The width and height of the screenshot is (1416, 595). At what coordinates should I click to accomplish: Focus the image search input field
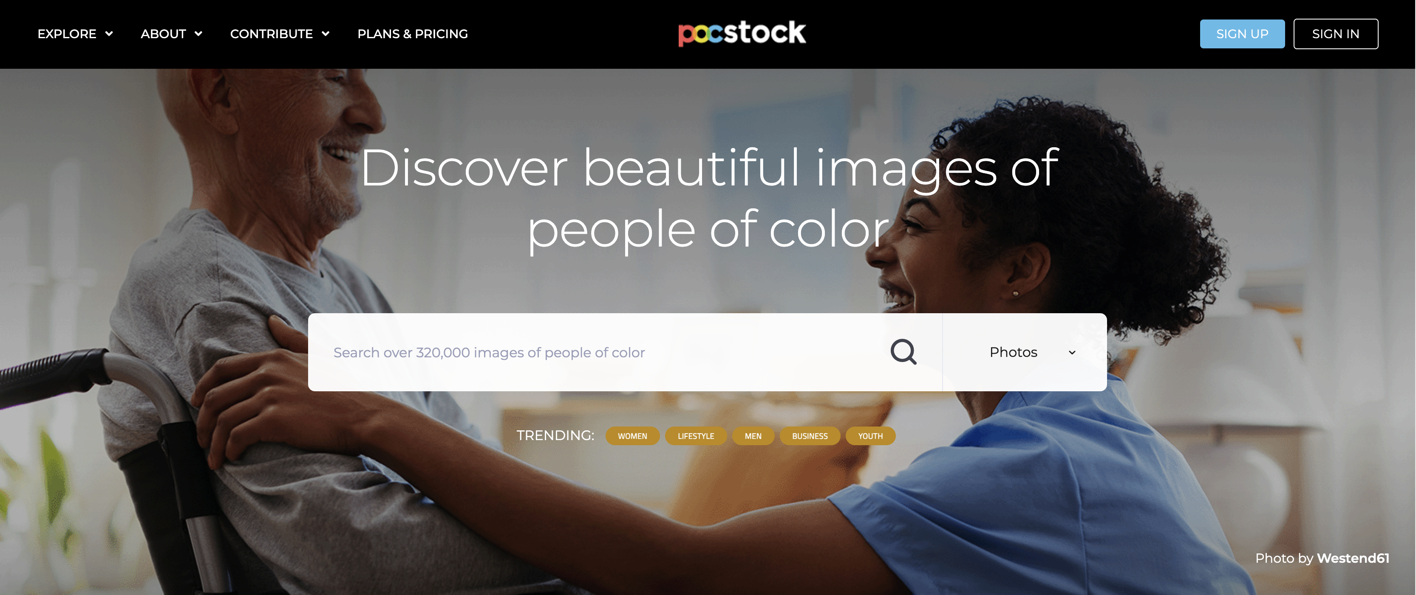(x=599, y=352)
